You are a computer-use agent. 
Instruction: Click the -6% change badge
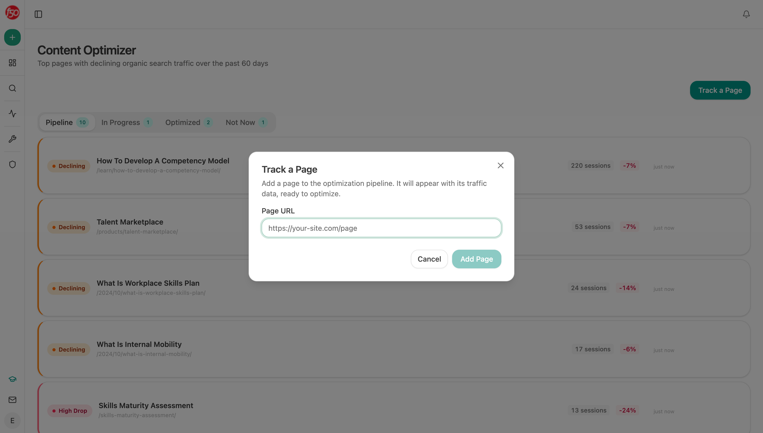(629, 350)
